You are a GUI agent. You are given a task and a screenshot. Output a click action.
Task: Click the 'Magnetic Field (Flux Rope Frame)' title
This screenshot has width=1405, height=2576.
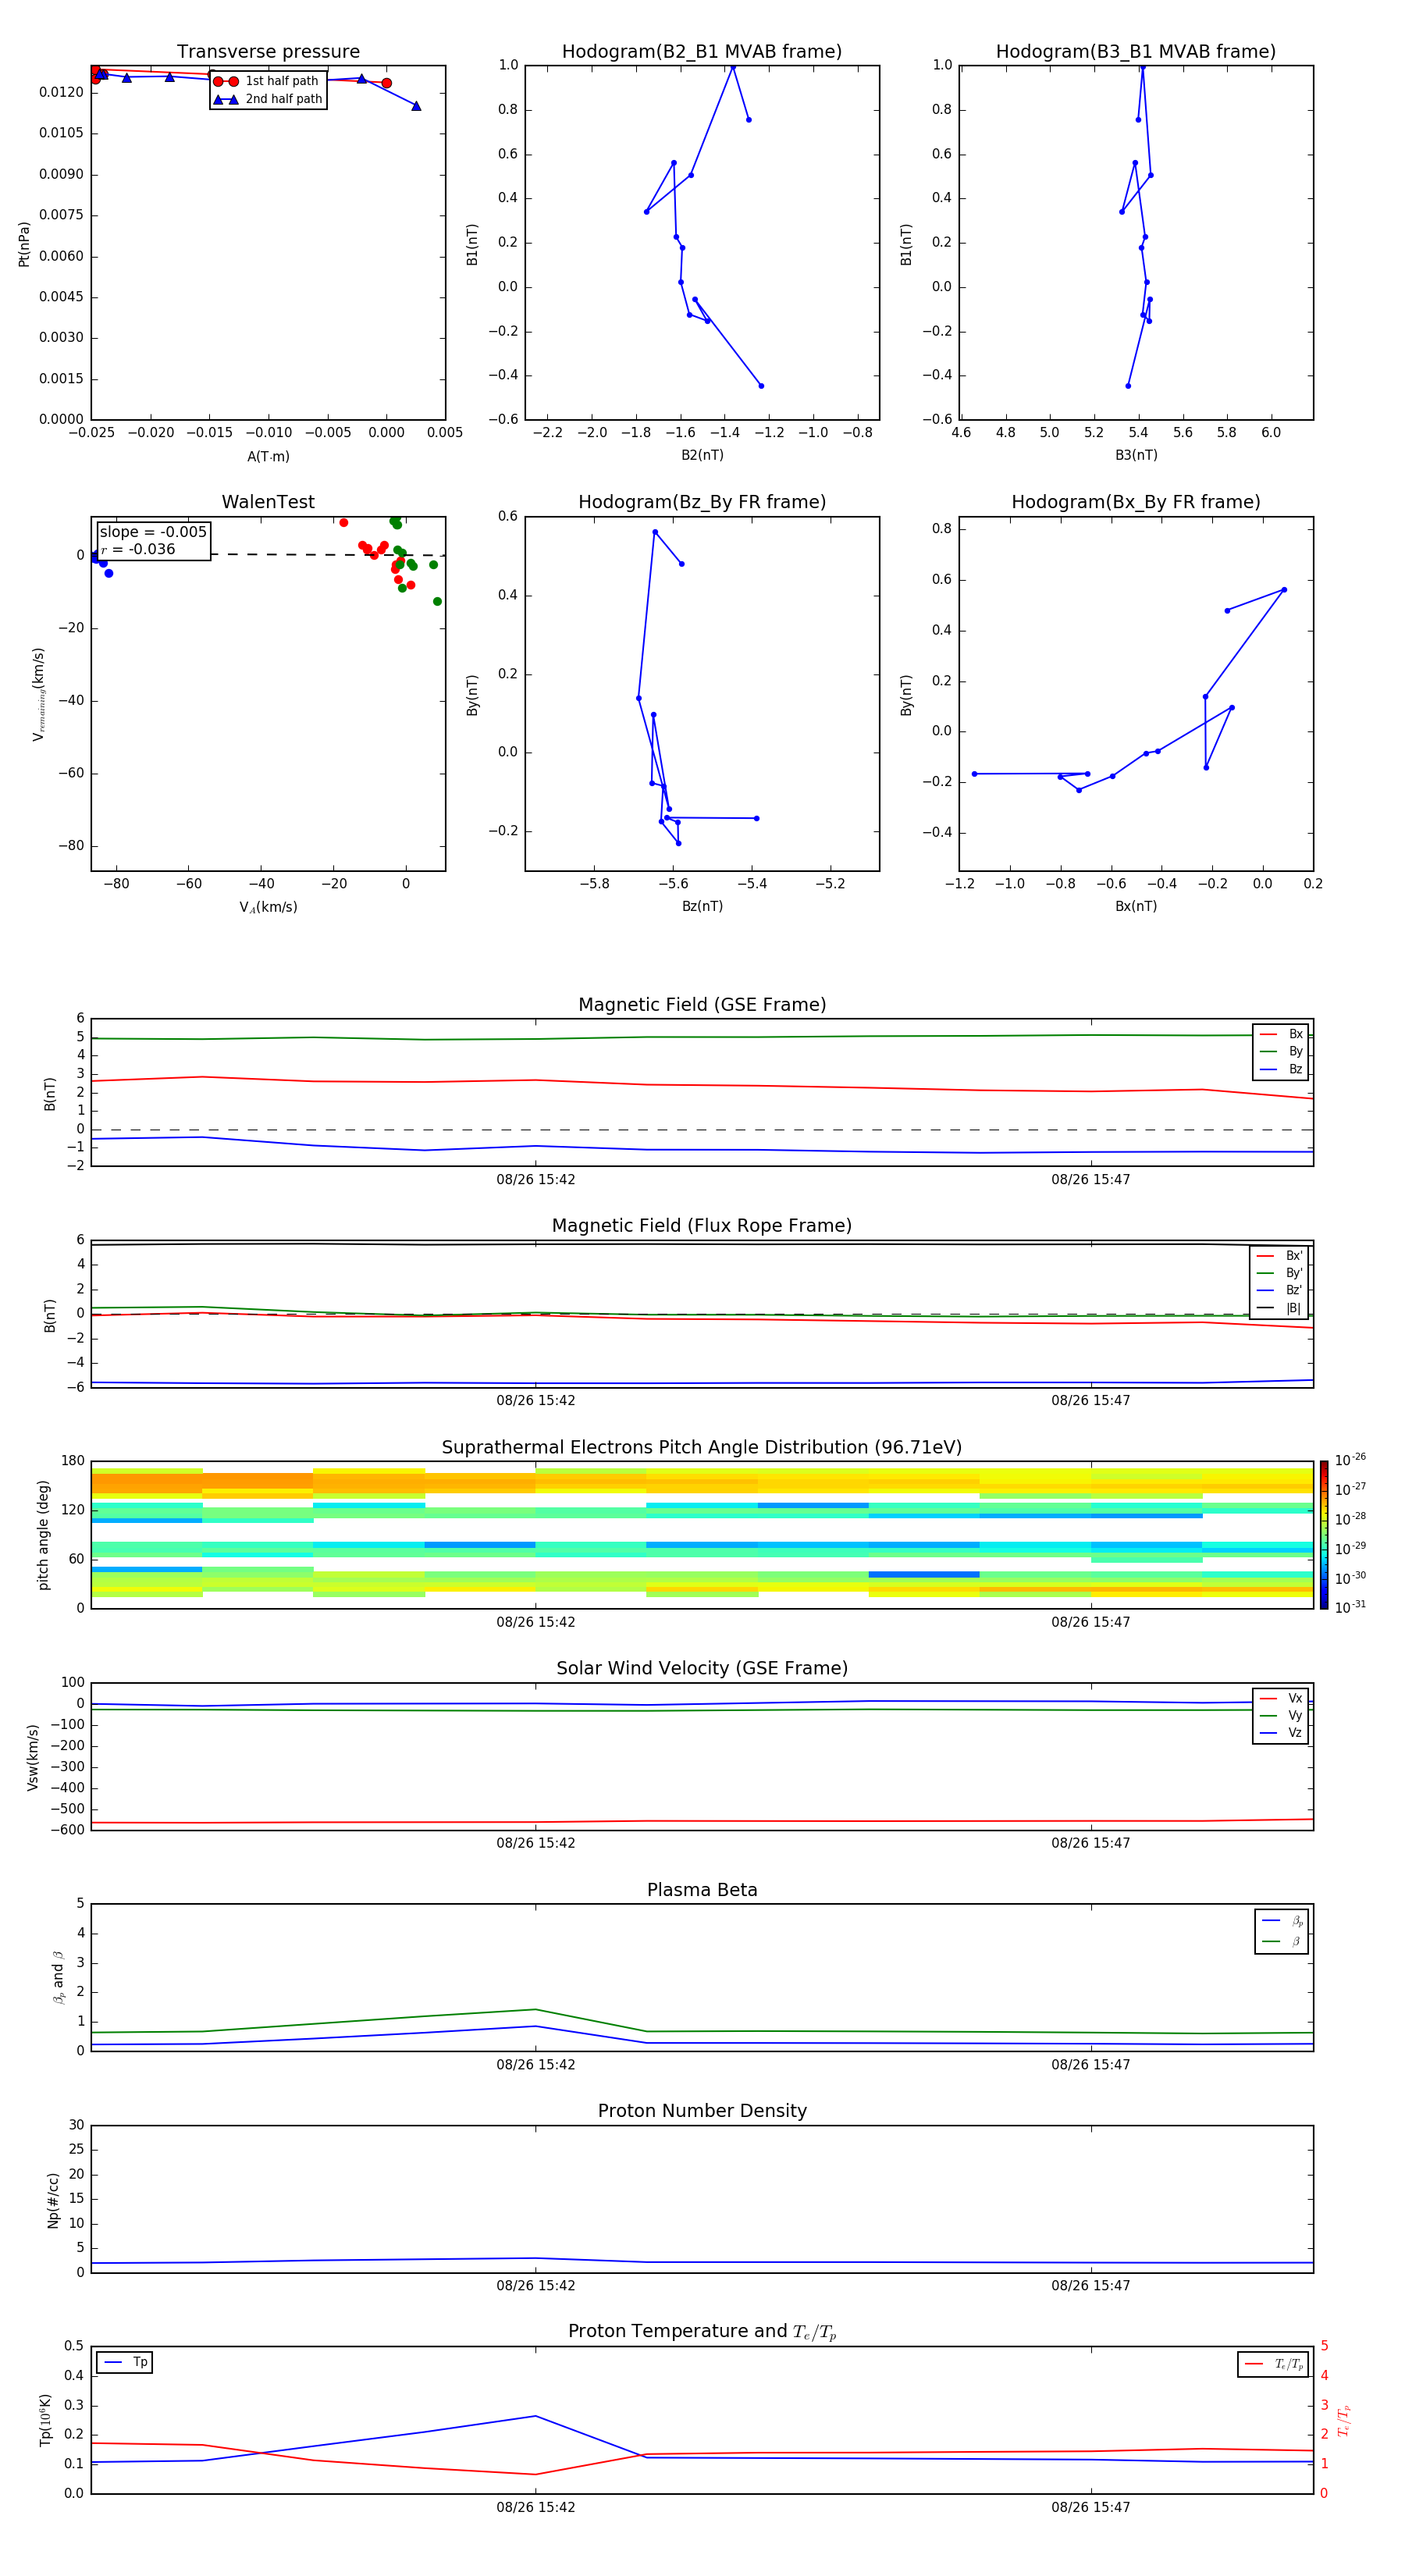tap(702, 1226)
